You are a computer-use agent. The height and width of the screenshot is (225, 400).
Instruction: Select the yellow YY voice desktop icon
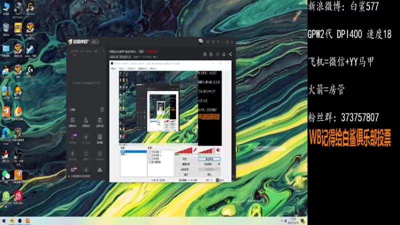(x=18, y=28)
